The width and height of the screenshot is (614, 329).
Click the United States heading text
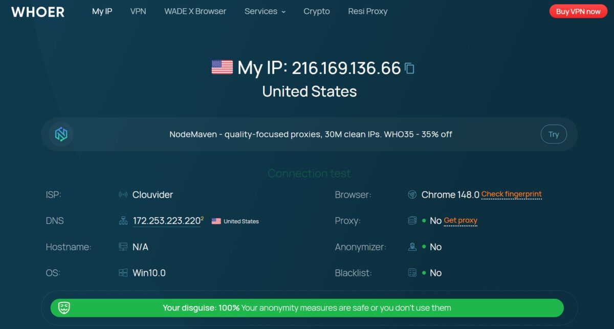[x=310, y=91]
